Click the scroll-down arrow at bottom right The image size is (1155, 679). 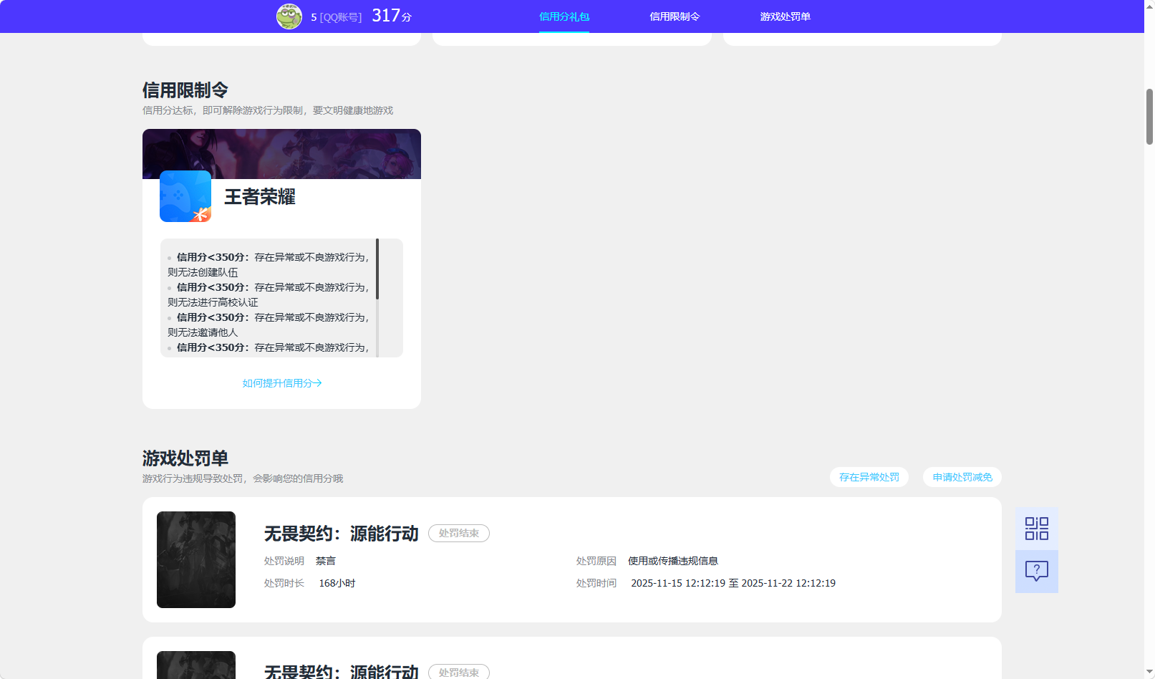pyautogui.click(x=1149, y=672)
